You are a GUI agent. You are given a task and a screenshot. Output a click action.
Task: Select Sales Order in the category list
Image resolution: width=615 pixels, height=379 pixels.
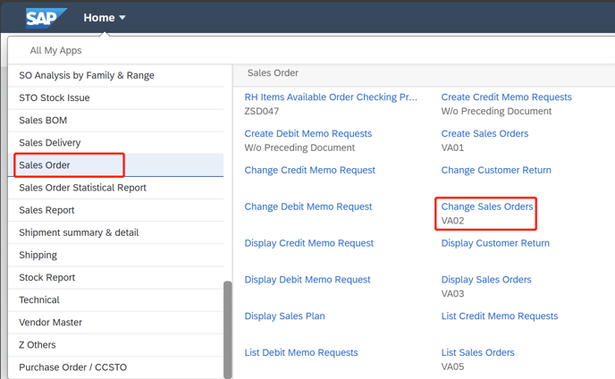45,165
